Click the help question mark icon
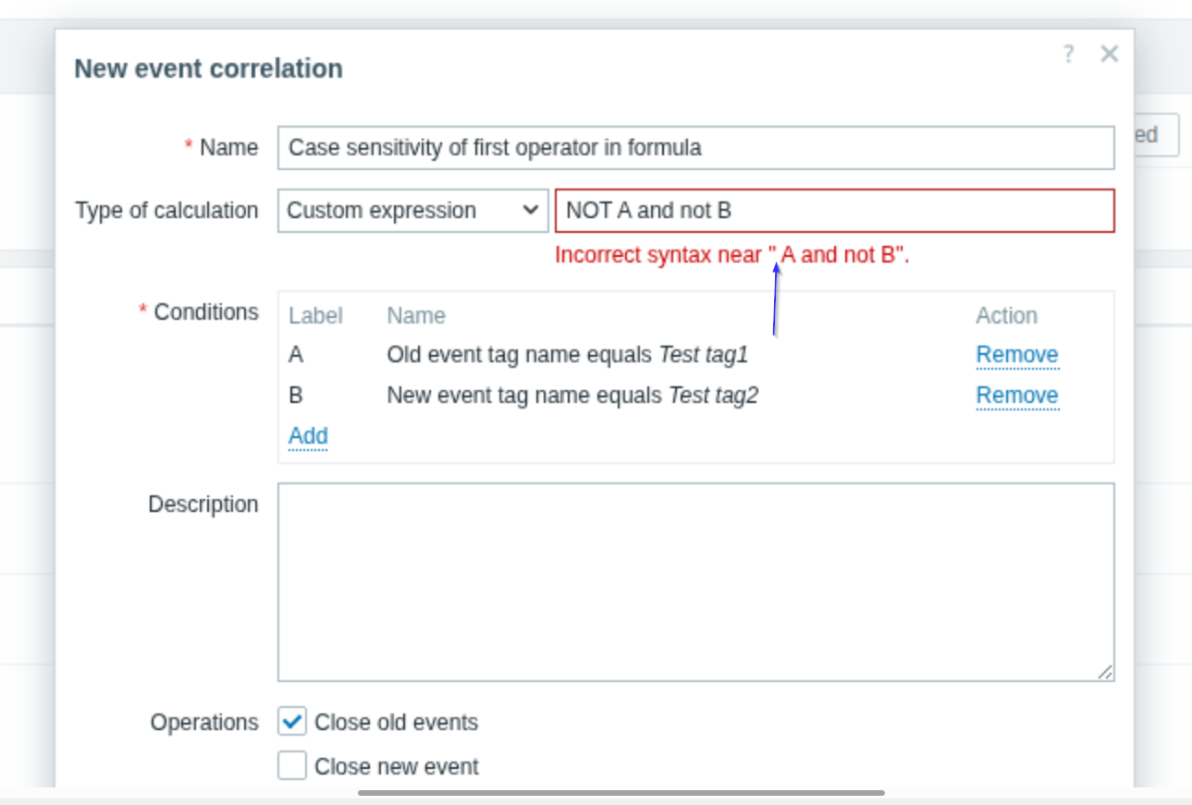Screen dimensions: 1192x805 (1068, 55)
